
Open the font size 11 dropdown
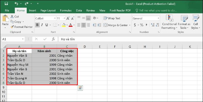[64, 18]
